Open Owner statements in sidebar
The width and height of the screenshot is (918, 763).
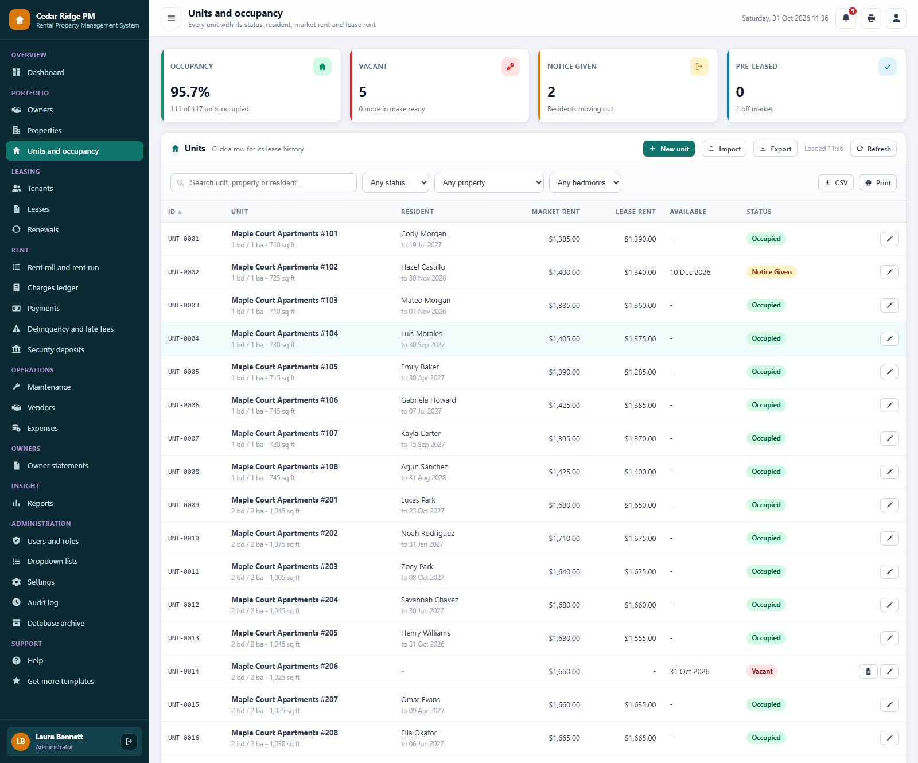tap(75, 465)
